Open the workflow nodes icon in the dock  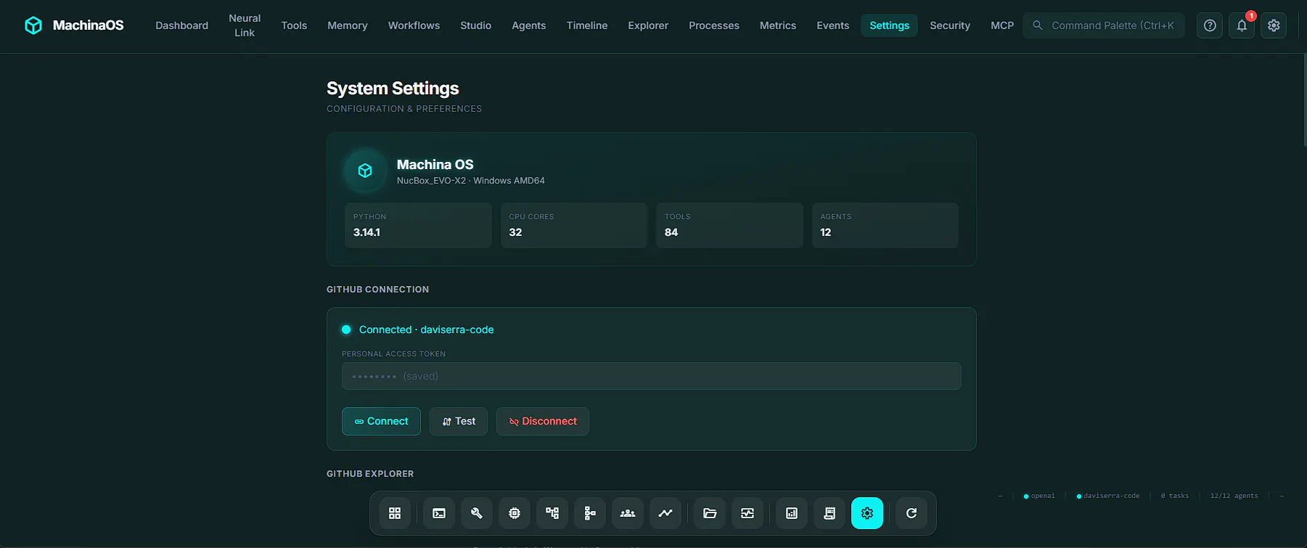pyautogui.click(x=552, y=513)
